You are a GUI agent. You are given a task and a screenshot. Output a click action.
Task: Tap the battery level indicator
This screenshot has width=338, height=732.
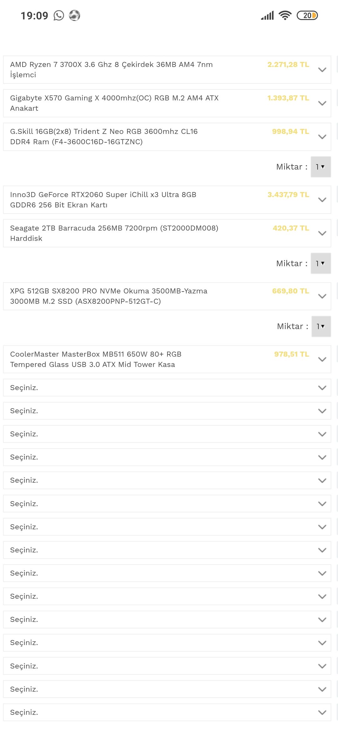[307, 15]
